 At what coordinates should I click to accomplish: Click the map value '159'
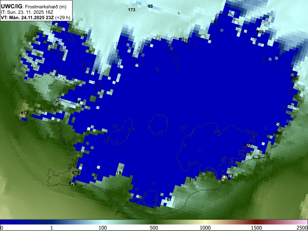click(193, 179)
